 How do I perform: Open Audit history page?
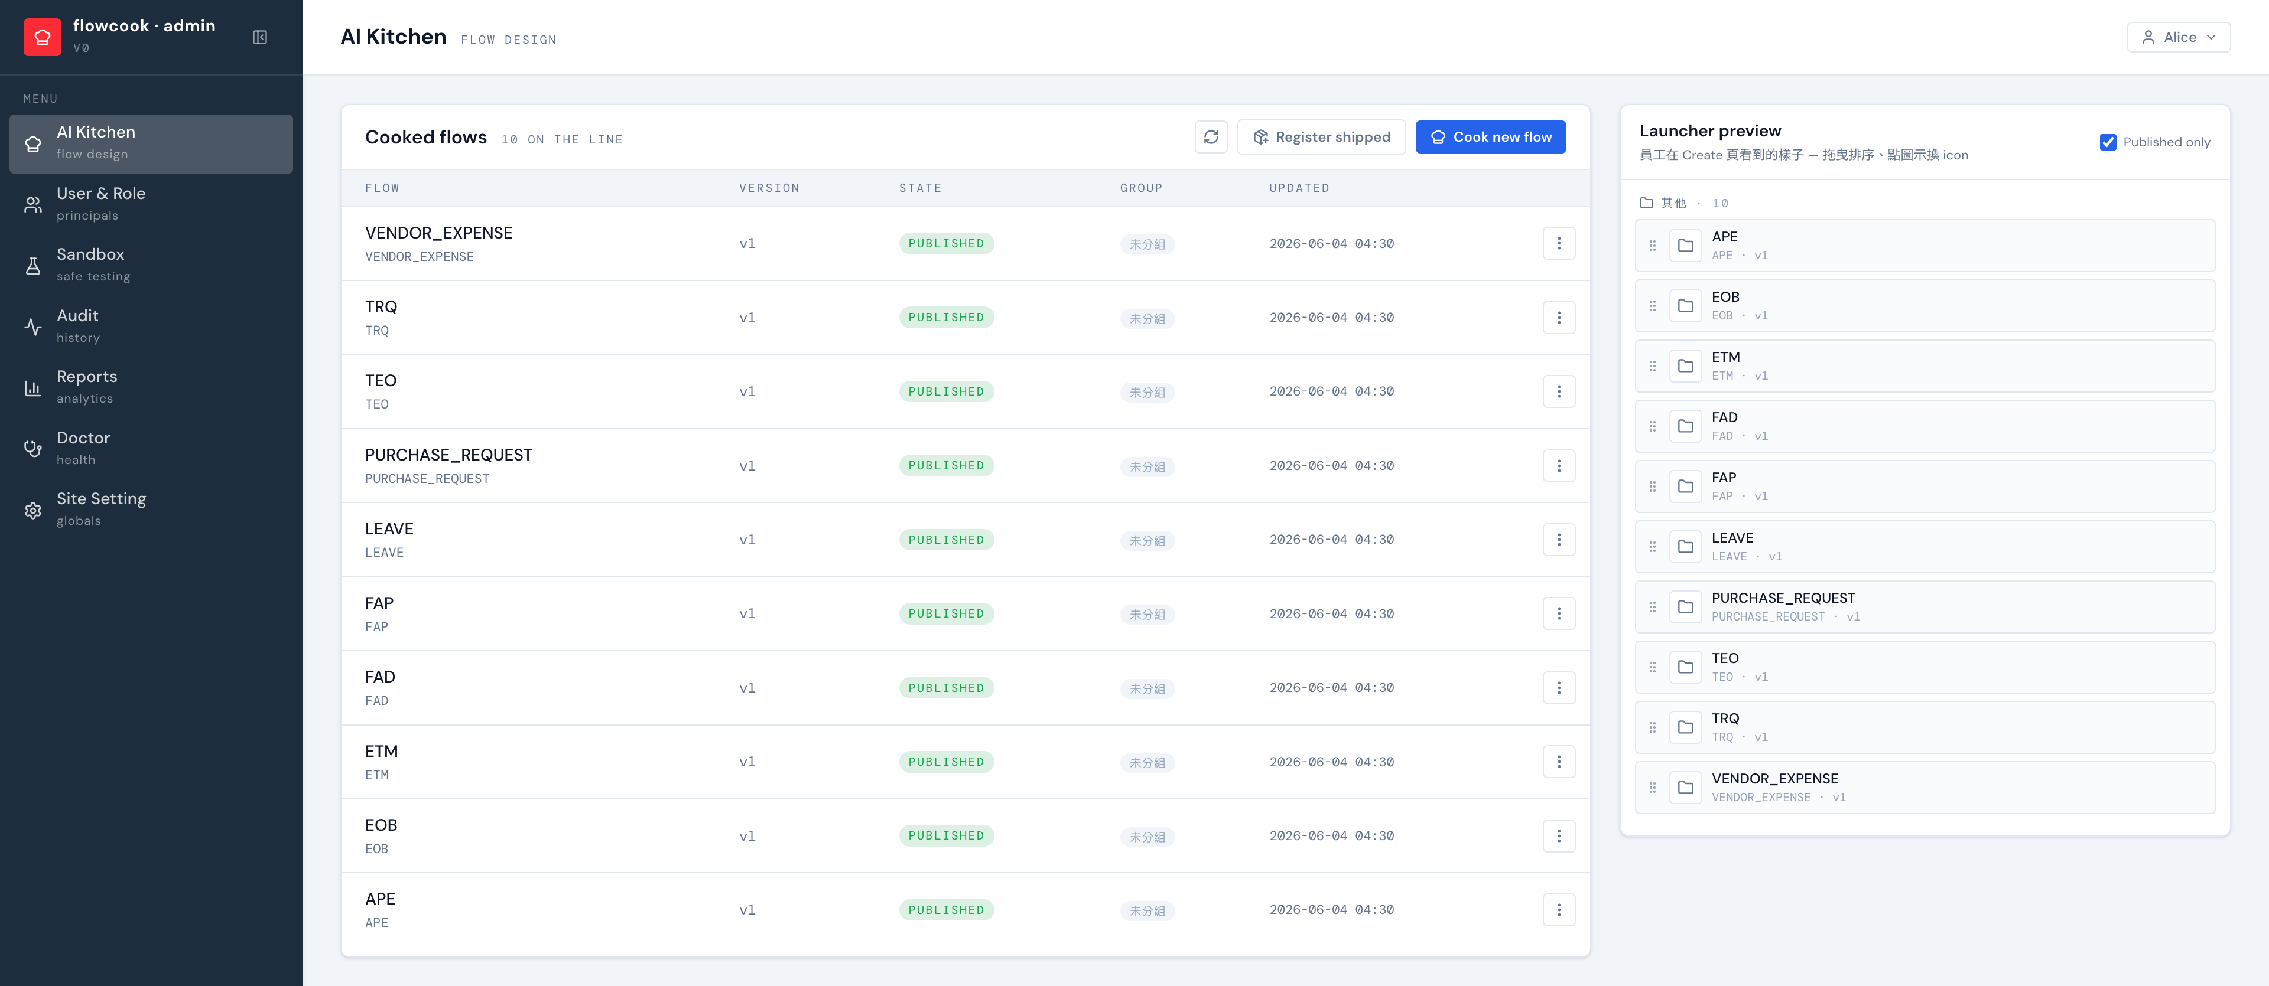151,327
